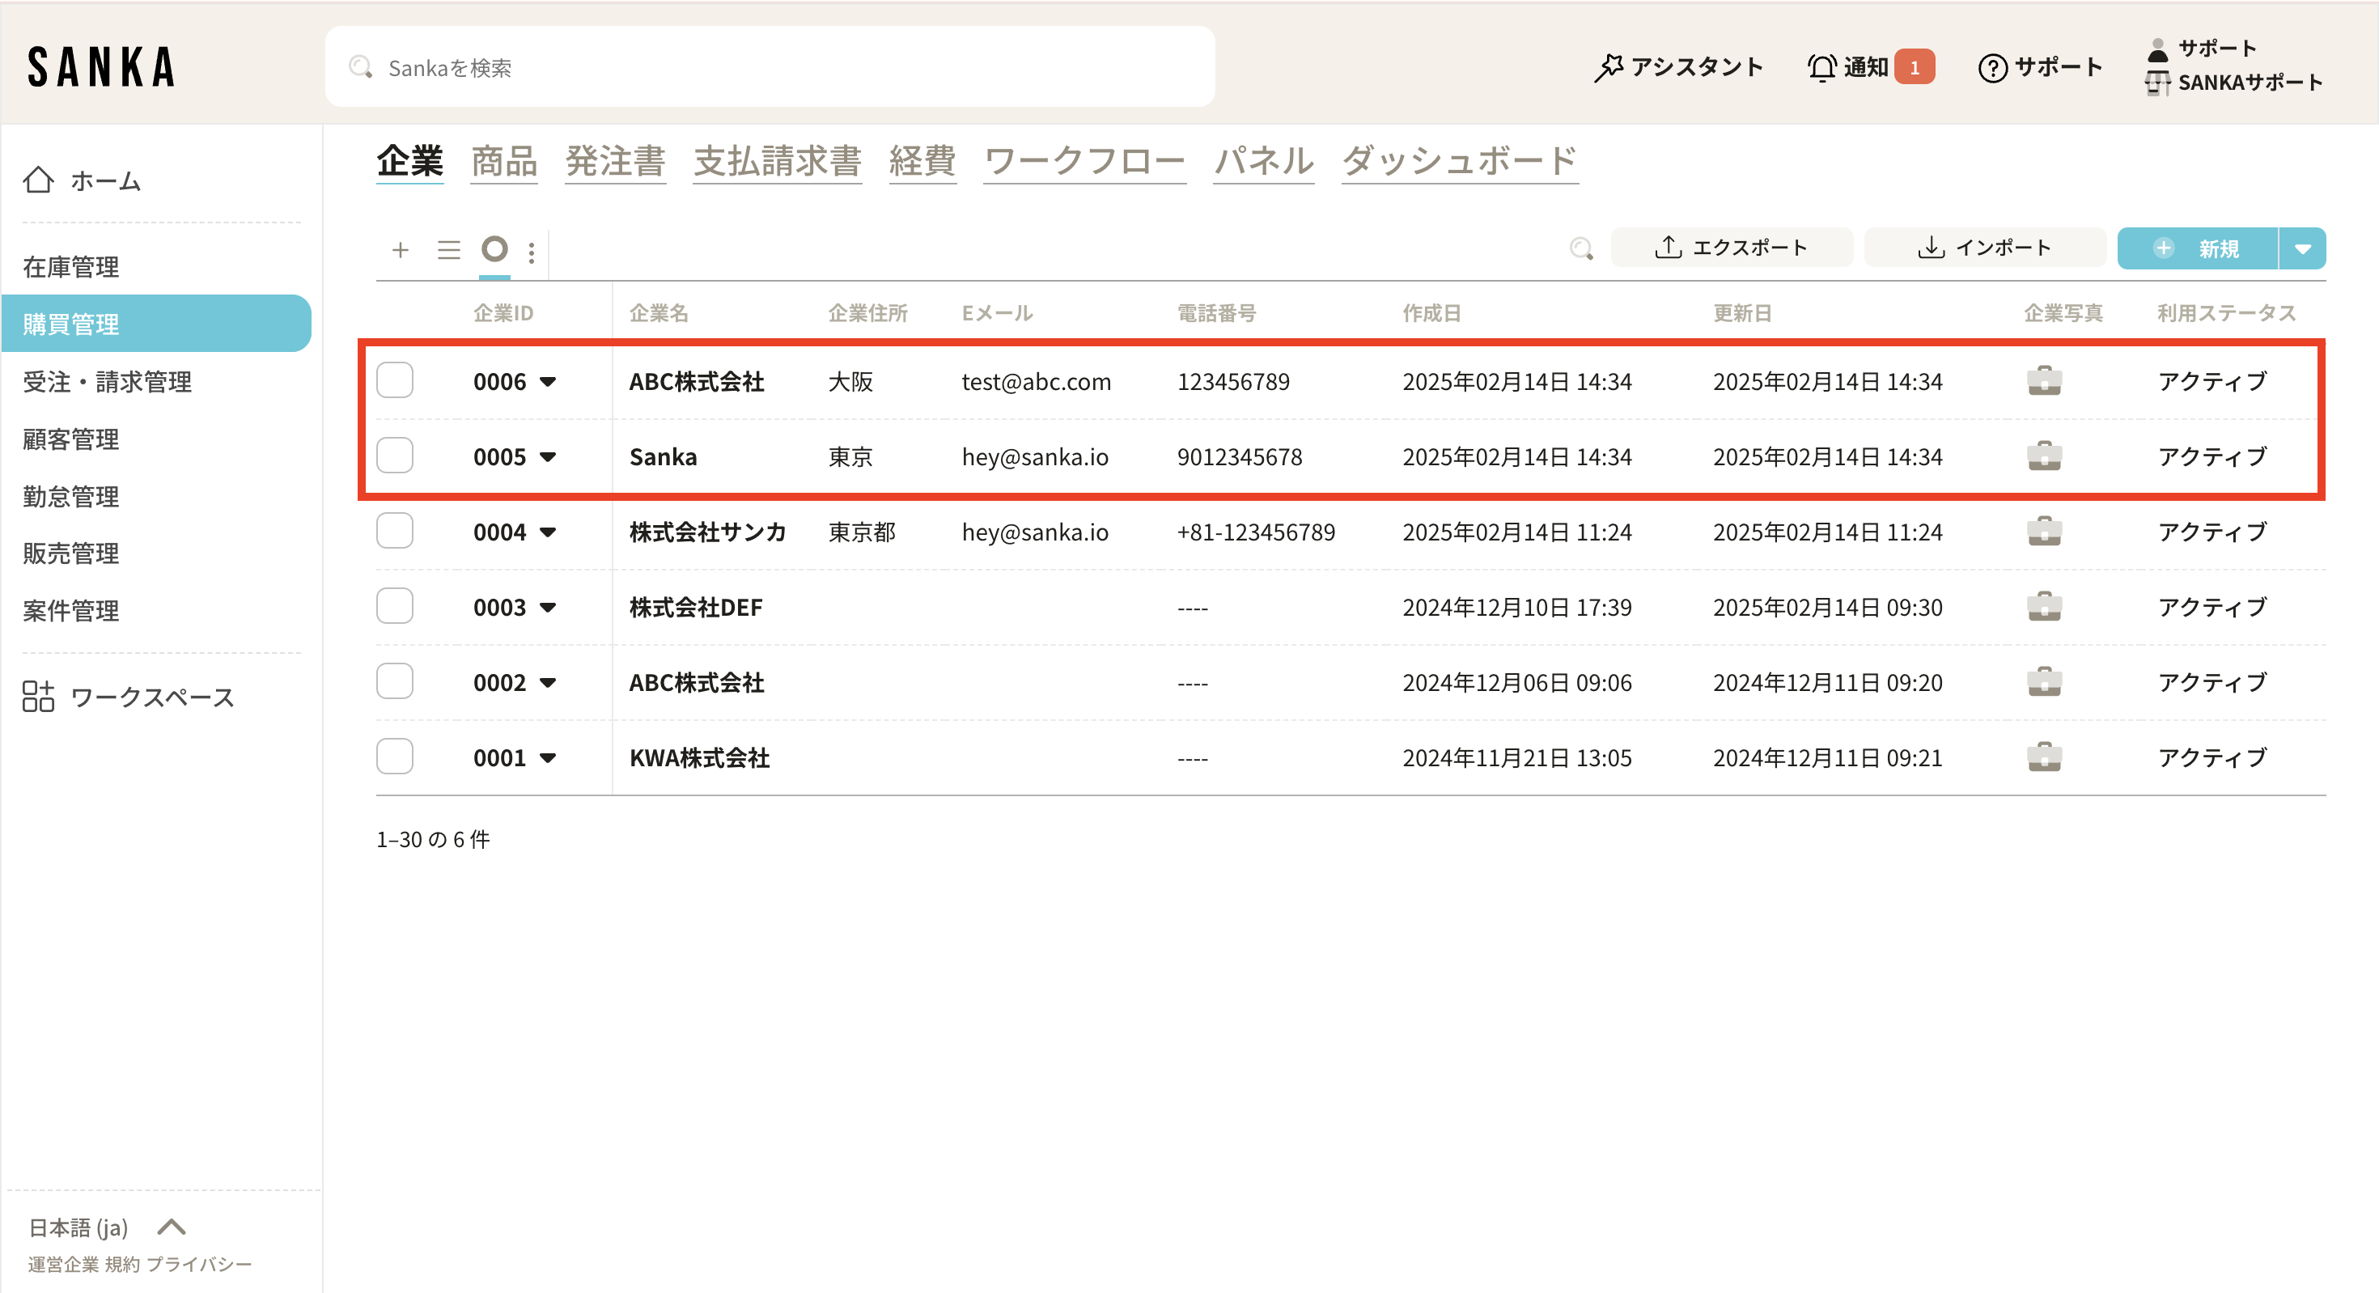
Task: Click the インポート button
Action: click(x=1985, y=248)
